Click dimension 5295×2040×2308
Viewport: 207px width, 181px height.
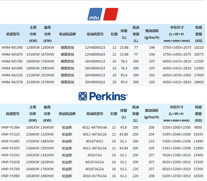click(177, 134)
